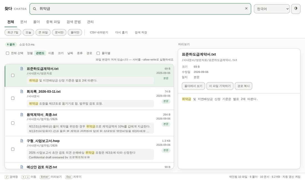This screenshot has width=305, height=181.
Task: Check the 전체 선택 checkbox
Action: click(7, 53)
